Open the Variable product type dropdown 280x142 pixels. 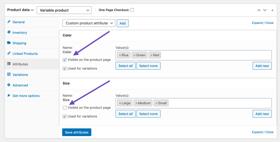coord(64,10)
